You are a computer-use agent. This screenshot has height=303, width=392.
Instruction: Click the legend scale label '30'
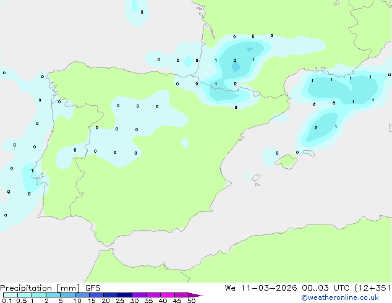click(x=135, y=301)
